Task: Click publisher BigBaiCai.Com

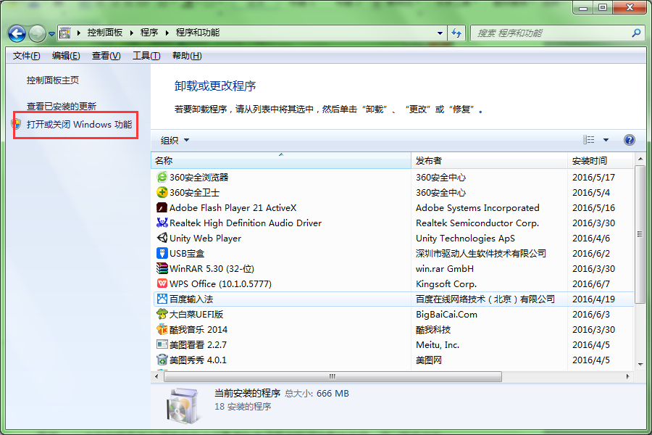Action: [x=446, y=314]
